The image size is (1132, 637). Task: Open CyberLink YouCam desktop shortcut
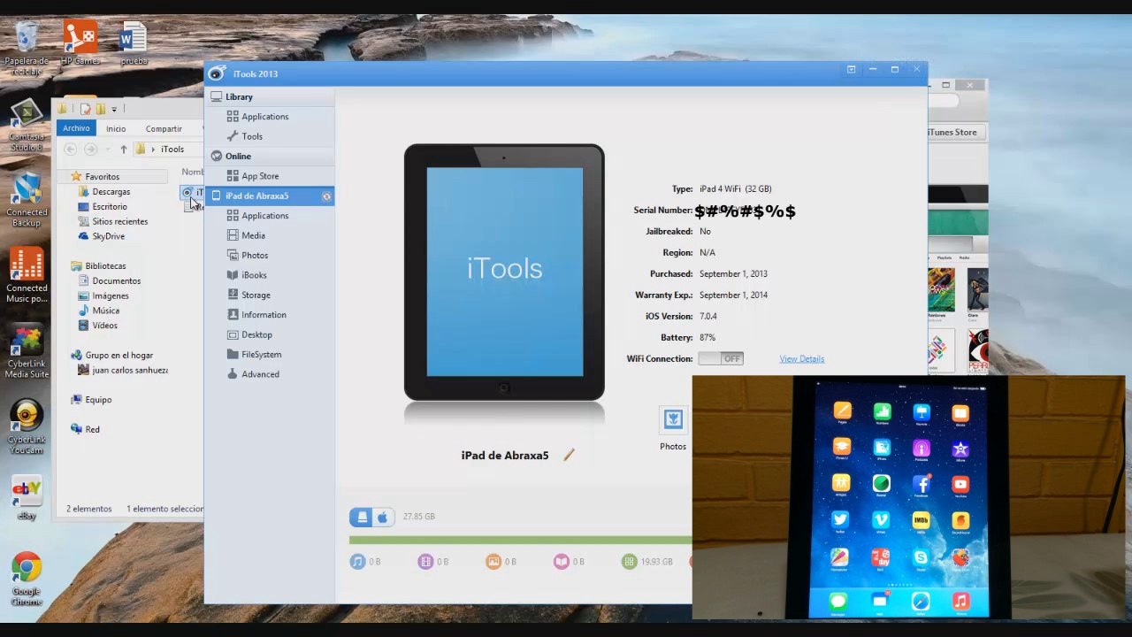point(27,427)
